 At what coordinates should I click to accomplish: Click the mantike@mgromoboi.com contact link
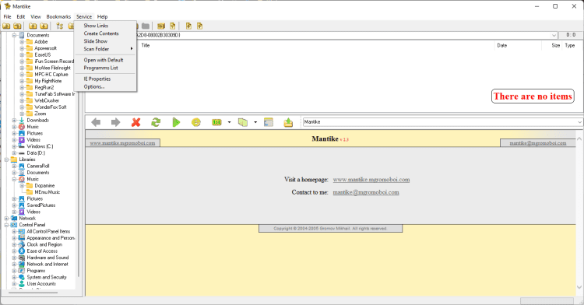[366, 192]
